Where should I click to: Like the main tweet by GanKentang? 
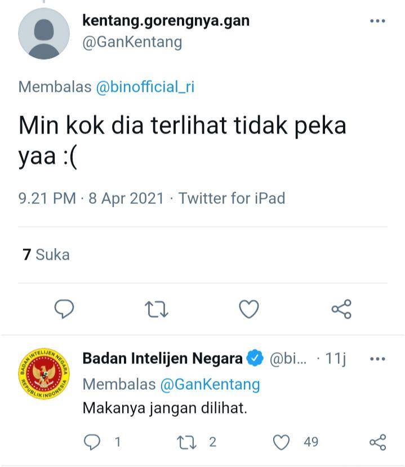249,309
